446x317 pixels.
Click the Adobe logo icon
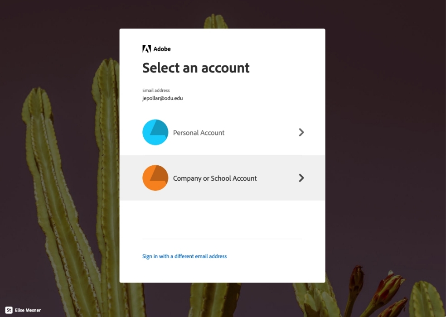(x=146, y=49)
